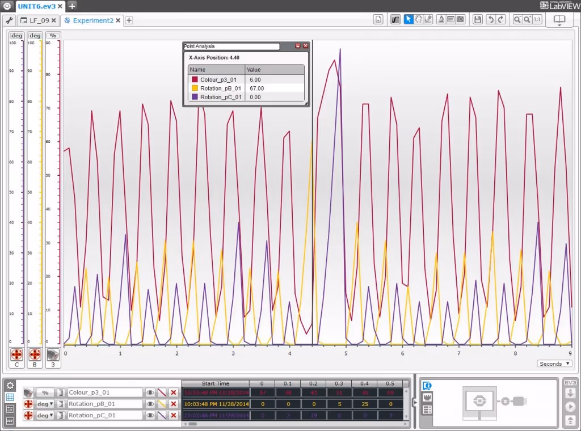Select the cursor pointer tool
This screenshot has width=581, height=431.
(409, 19)
